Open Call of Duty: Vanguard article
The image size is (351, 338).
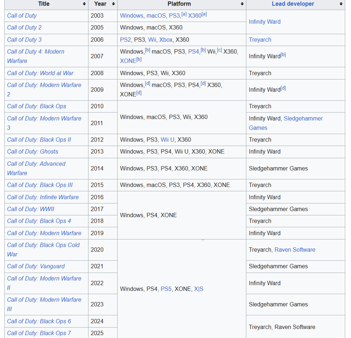(36, 266)
